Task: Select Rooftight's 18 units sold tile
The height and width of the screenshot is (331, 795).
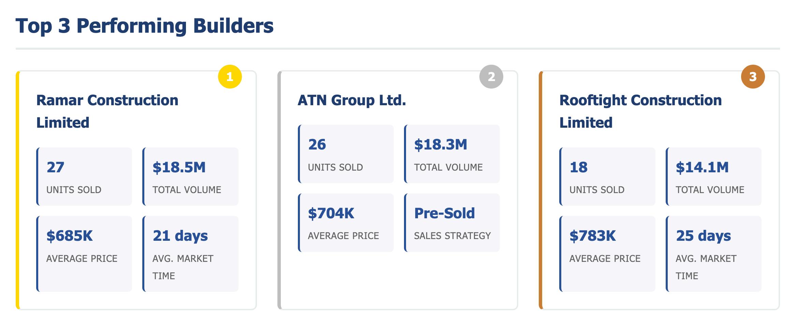Action: [x=608, y=176]
